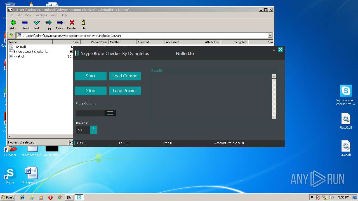Click the Info icon in 7-Zip toolbar
Viewport: 358px width, 201px height.
coord(83,23)
